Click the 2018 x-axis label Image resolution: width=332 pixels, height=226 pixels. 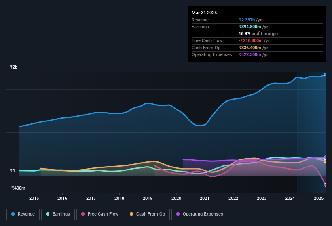(119, 198)
